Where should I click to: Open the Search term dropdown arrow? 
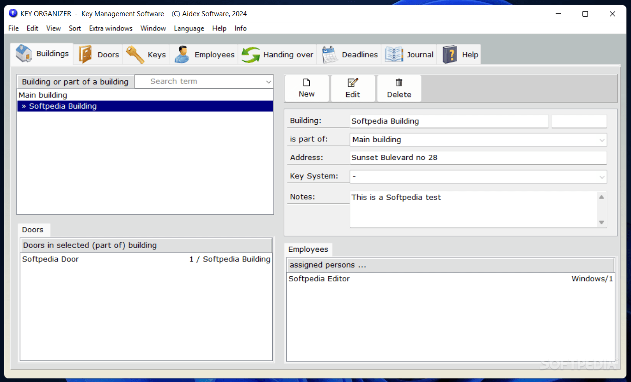(269, 81)
